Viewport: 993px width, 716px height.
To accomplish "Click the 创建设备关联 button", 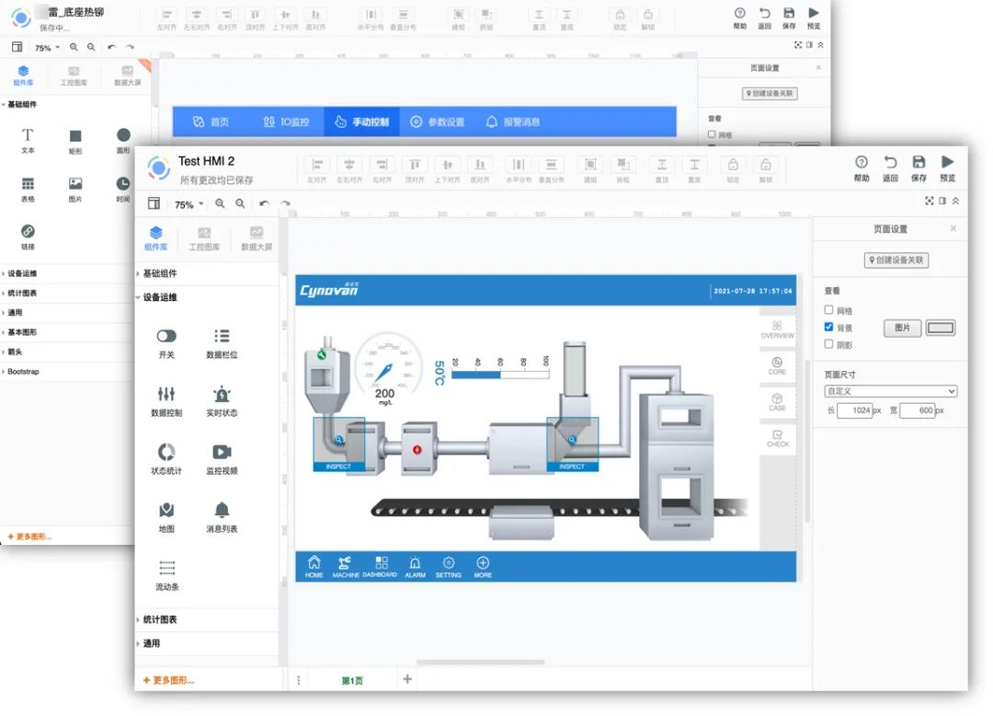I will pos(896,260).
